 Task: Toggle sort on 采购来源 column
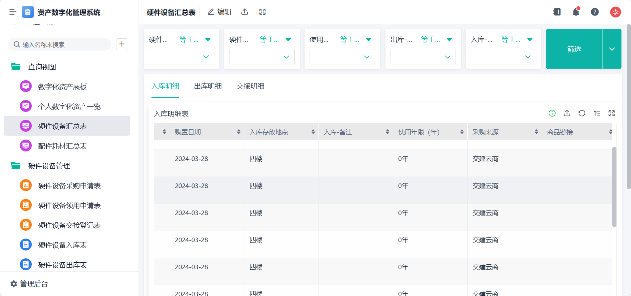[536, 132]
